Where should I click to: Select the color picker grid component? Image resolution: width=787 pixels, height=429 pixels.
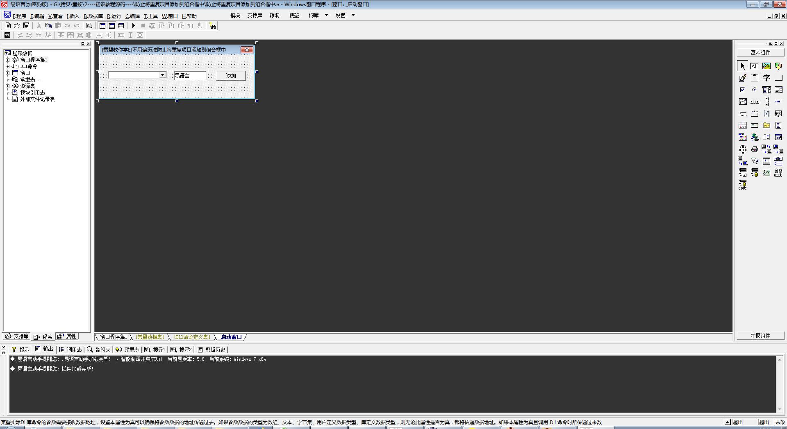coord(743,137)
